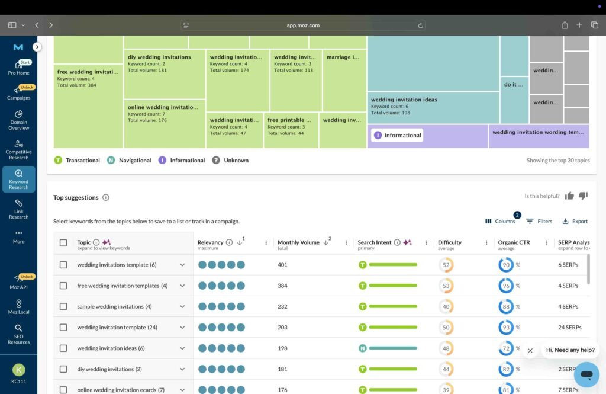606x394 pixels.
Task: Expand free wedding invitation templates row
Action: click(182, 286)
